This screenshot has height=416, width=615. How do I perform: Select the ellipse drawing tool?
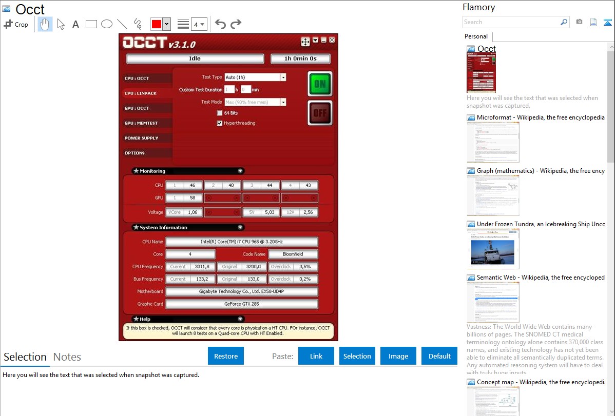107,24
